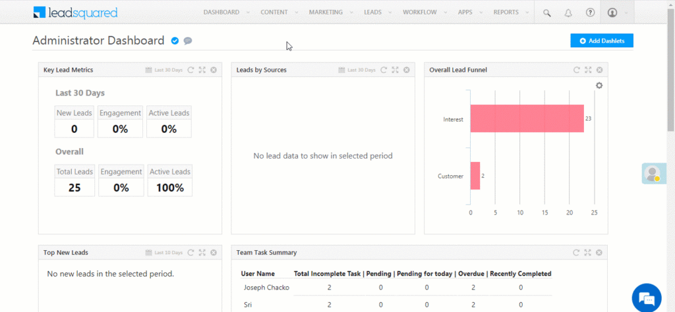The height and width of the screenshot is (312, 675).
Task: Close the Overall Lead Funnel dashlet
Action: pyautogui.click(x=599, y=70)
